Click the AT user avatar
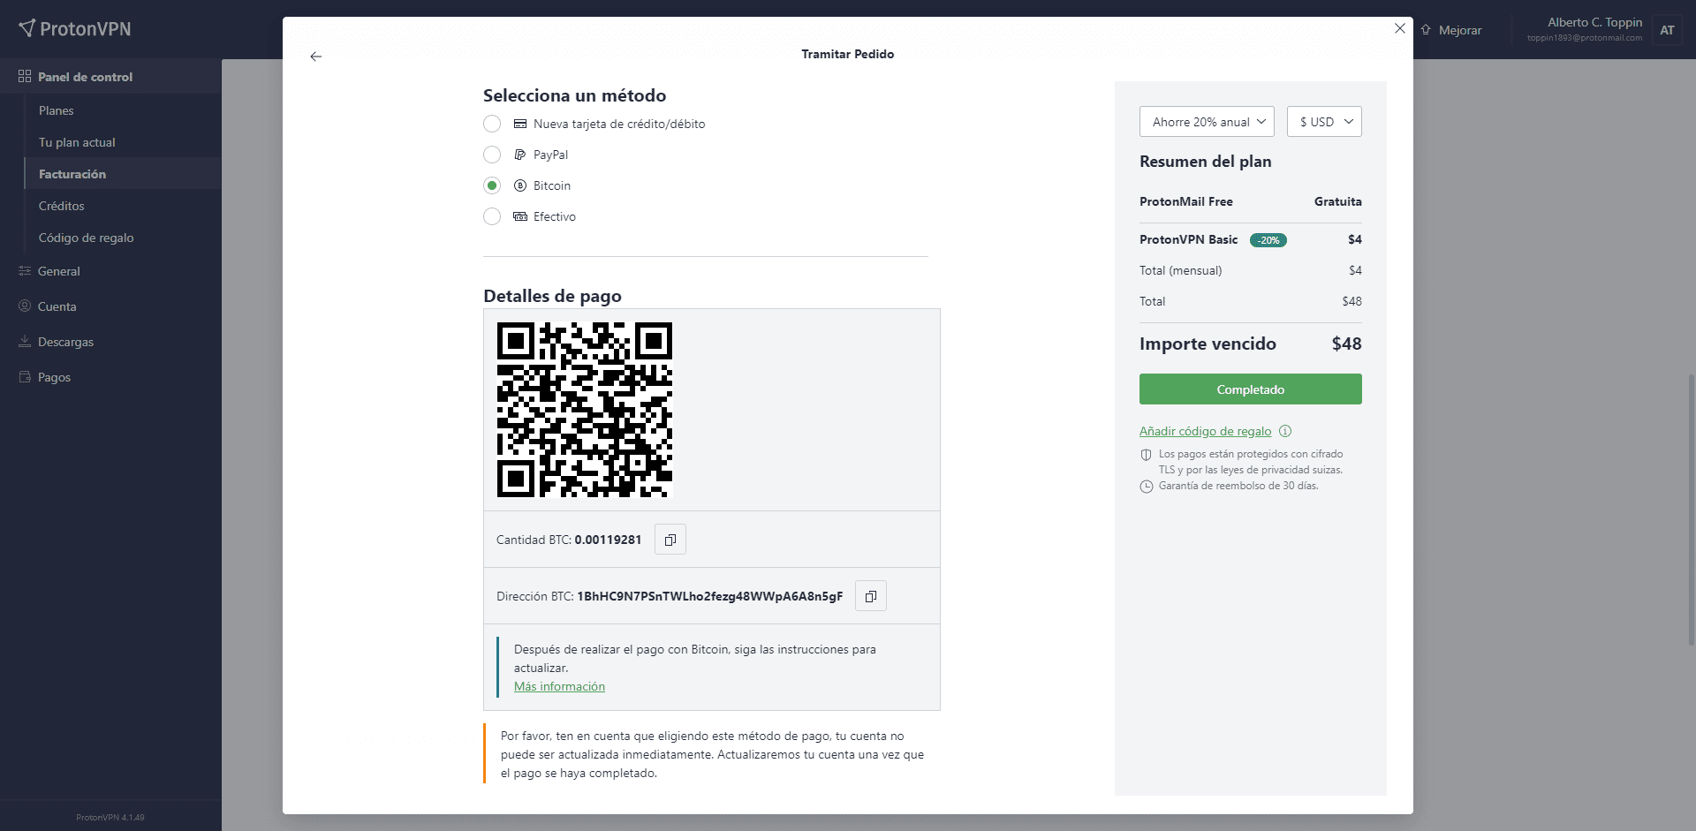Viewport: 1696px width, 831px height. [1667, 30]
